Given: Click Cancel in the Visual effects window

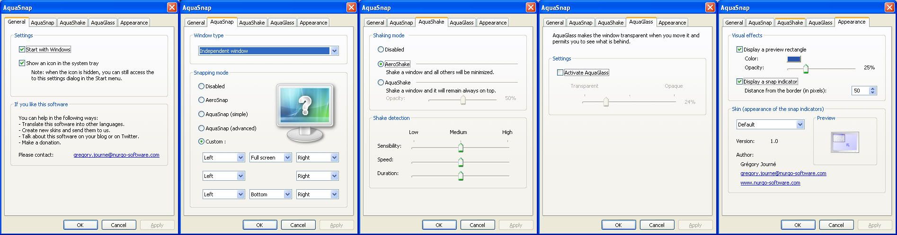Looking at the screenshot, I should coord(836,225).
